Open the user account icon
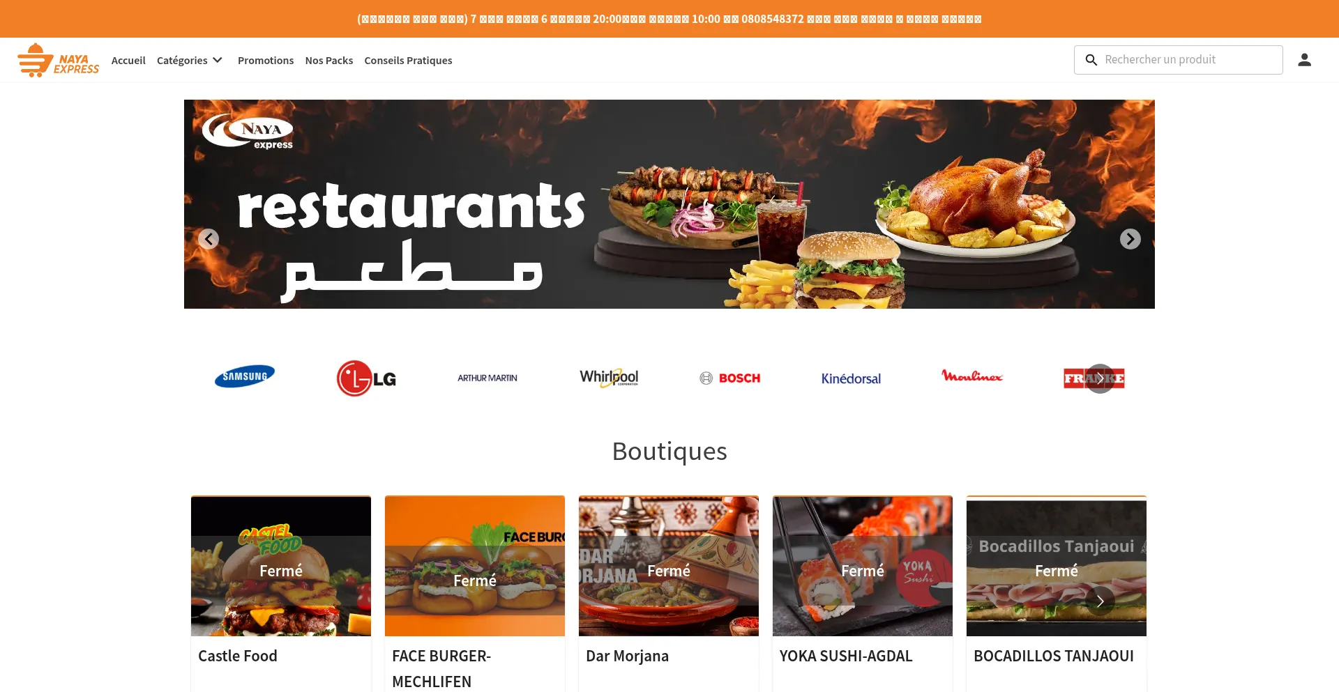This screenshot has height=692, width=1339. [x=1304, y=60]
